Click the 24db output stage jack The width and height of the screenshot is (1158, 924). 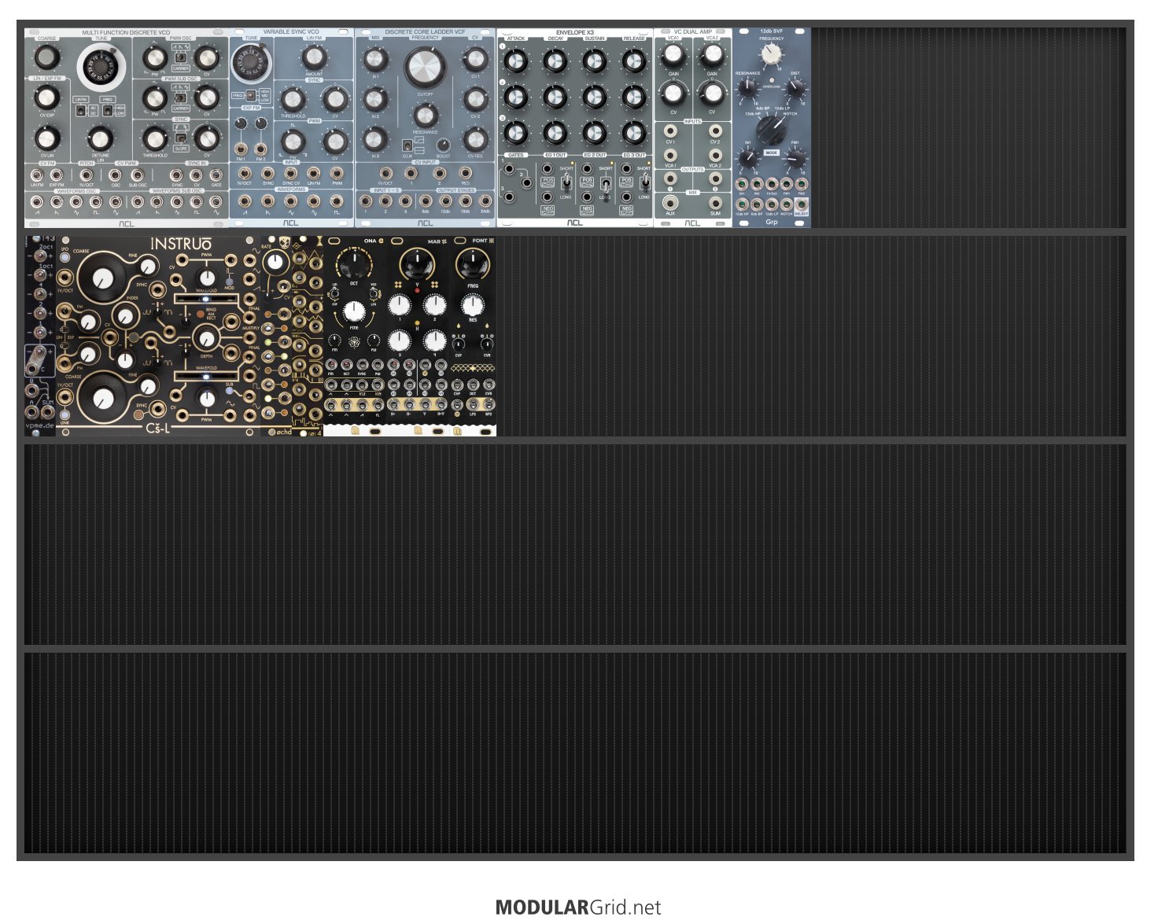[485, 201]
